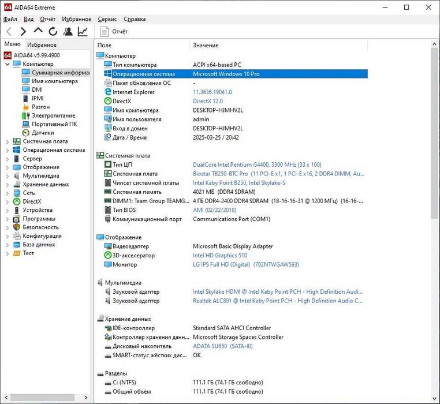This screenshot has width=440, height=404.
Task: Click the Сервер tree icon
Action: pos(17,159)
